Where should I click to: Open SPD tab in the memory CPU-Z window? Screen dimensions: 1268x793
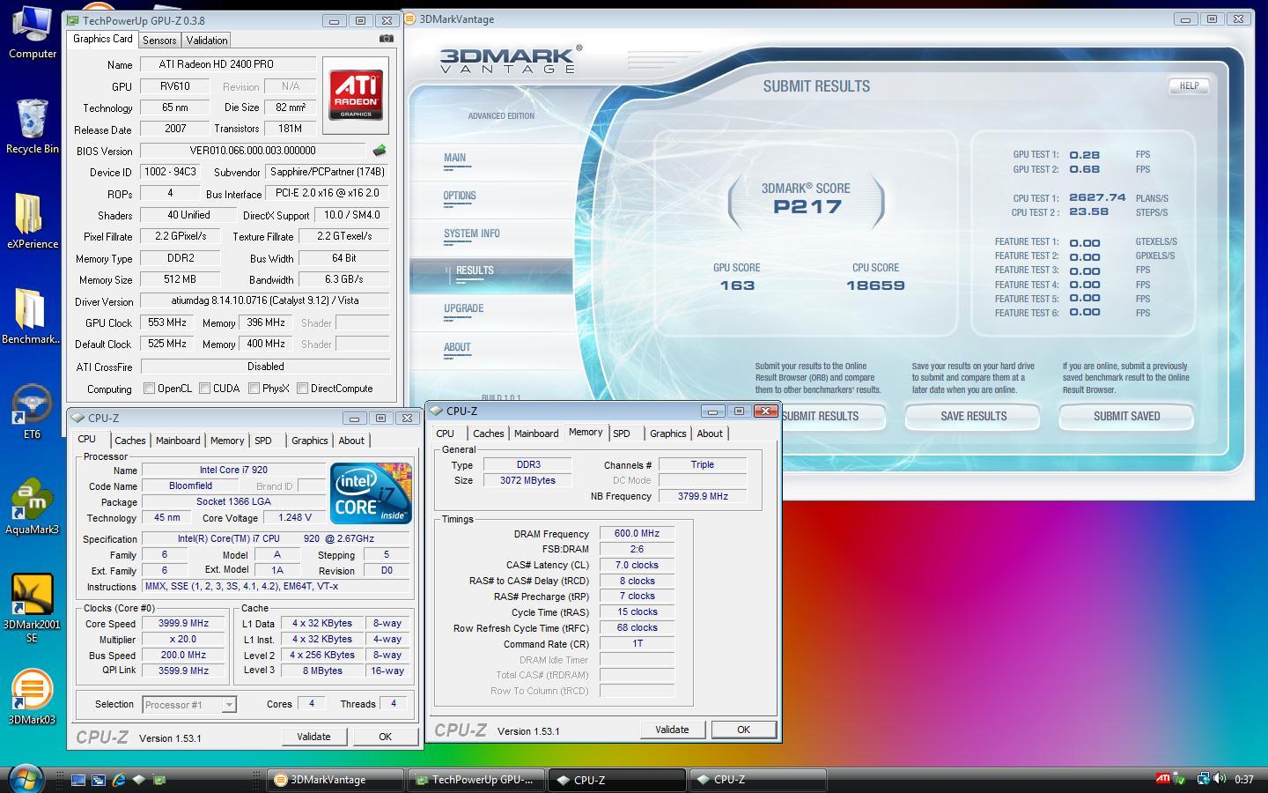[622, 434]
